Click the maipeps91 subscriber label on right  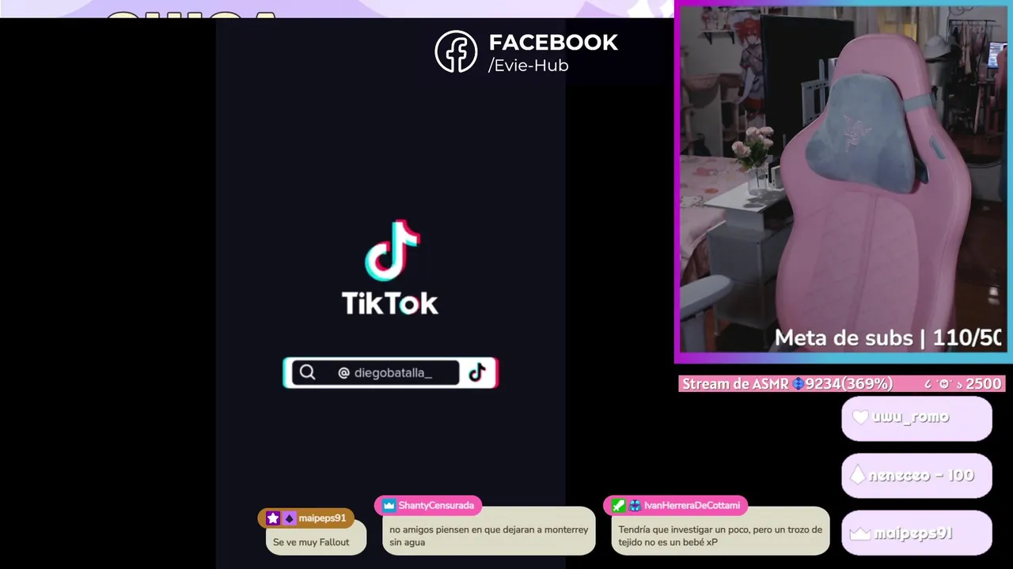click(916, 533)
